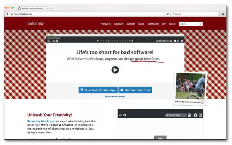Click the zoom magnifier icon in the hero mockup toolbar
The width and height of the screenshot is (232, 145).
click(130, 41)
